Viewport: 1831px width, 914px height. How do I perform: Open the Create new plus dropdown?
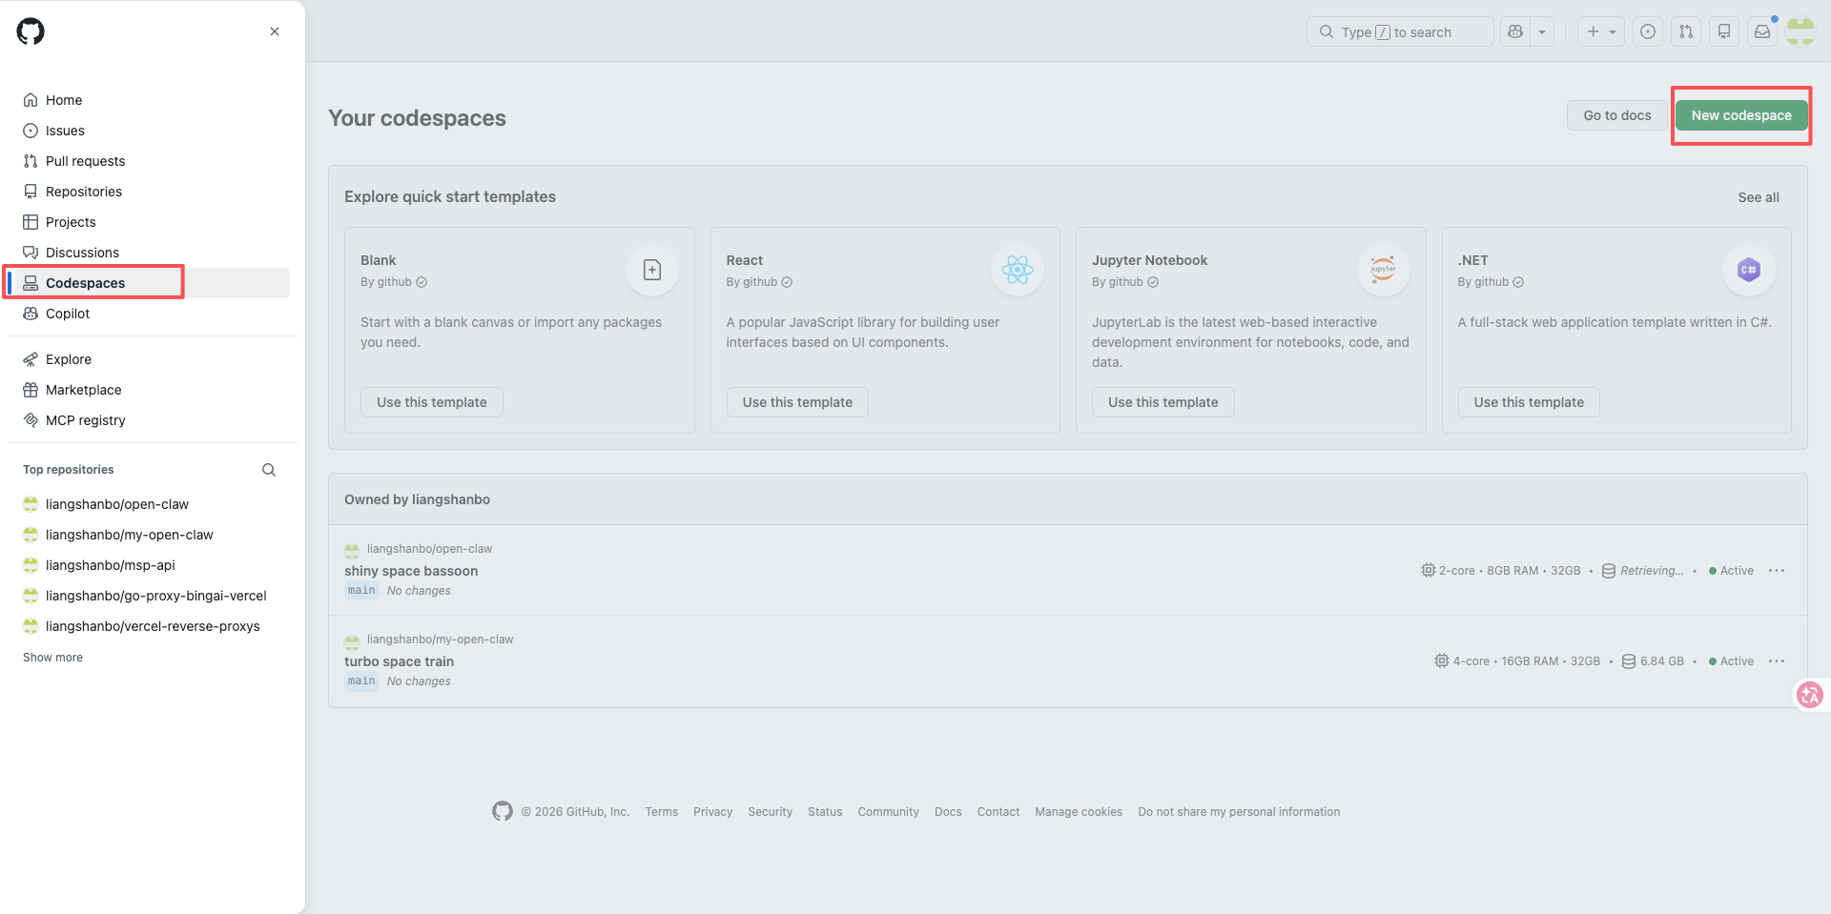(x=1601, y=31)
